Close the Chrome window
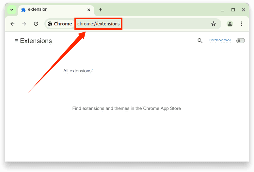 (244, 10)
